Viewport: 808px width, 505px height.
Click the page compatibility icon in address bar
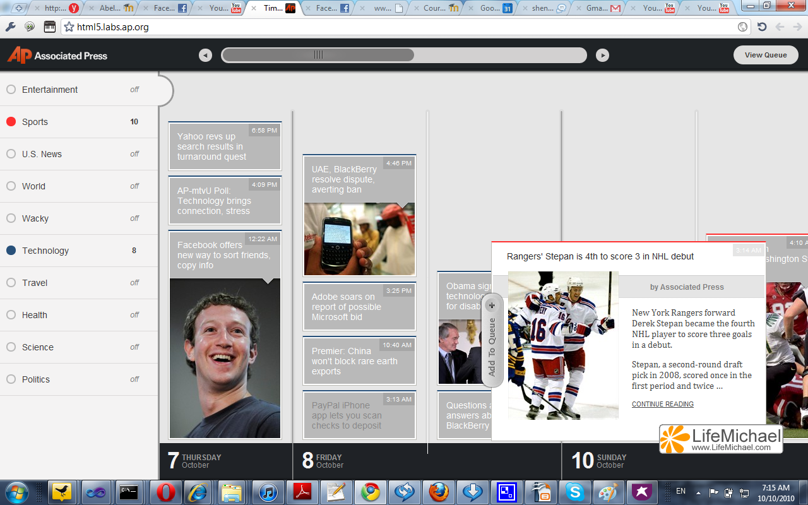743,27
